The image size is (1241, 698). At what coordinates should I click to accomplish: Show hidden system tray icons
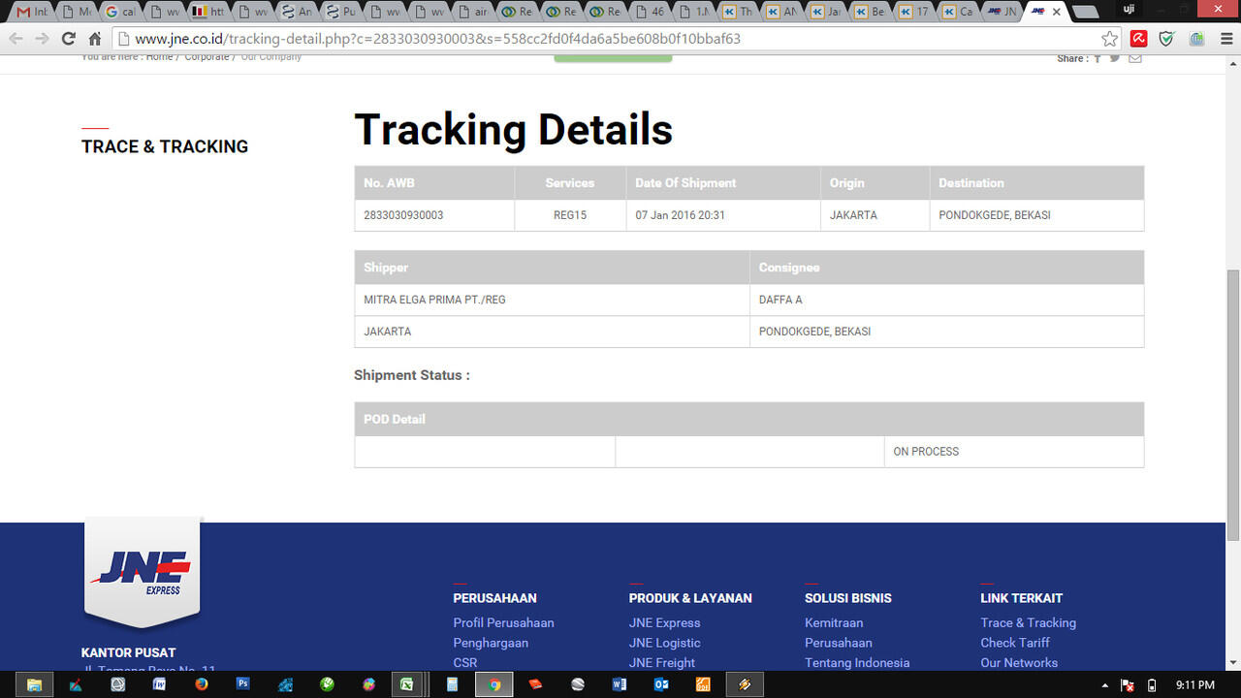1105,685
